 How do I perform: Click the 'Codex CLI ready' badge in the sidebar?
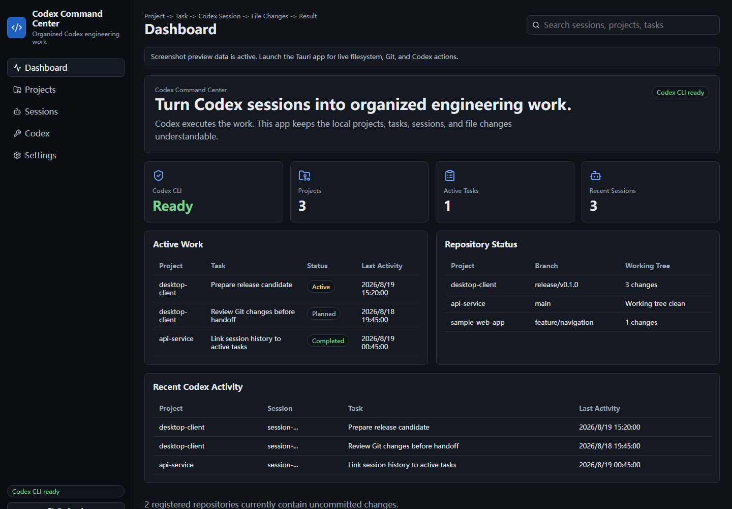click(x=66, y=491)
